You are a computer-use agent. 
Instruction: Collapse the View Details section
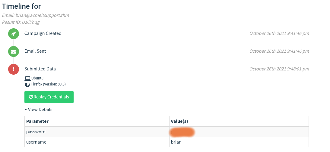pyautogui.click(x=38, y=110)
